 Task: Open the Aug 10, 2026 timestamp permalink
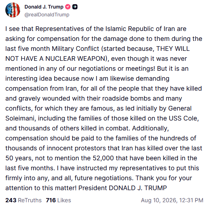tap(172, 200)
